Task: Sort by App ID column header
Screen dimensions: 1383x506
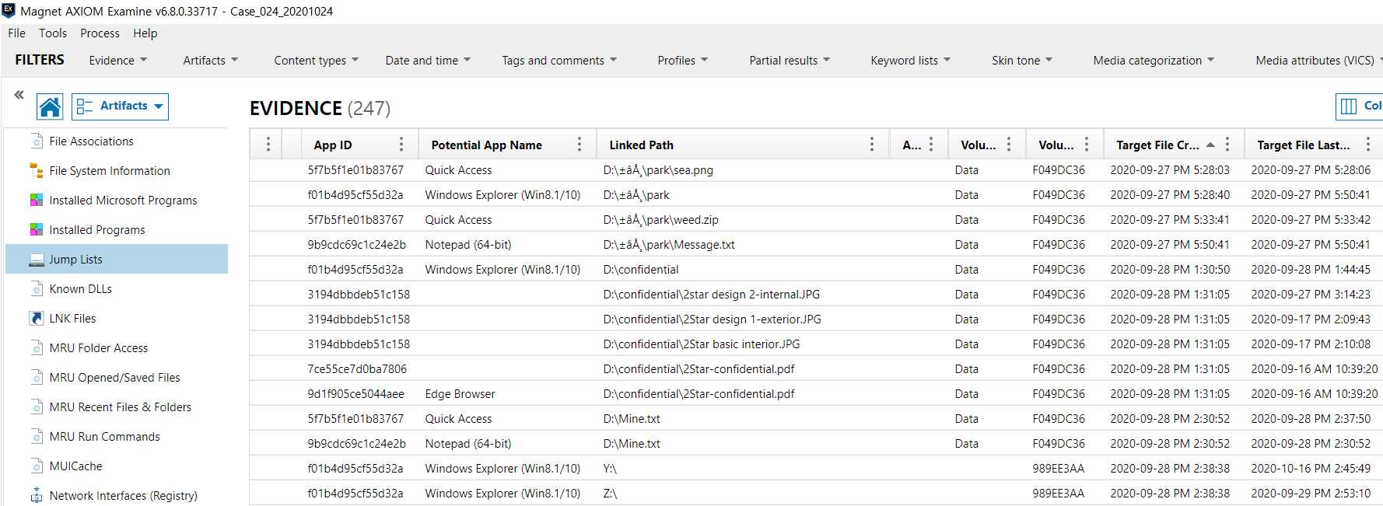Action: pyautogui.click(x=333, y=145)
